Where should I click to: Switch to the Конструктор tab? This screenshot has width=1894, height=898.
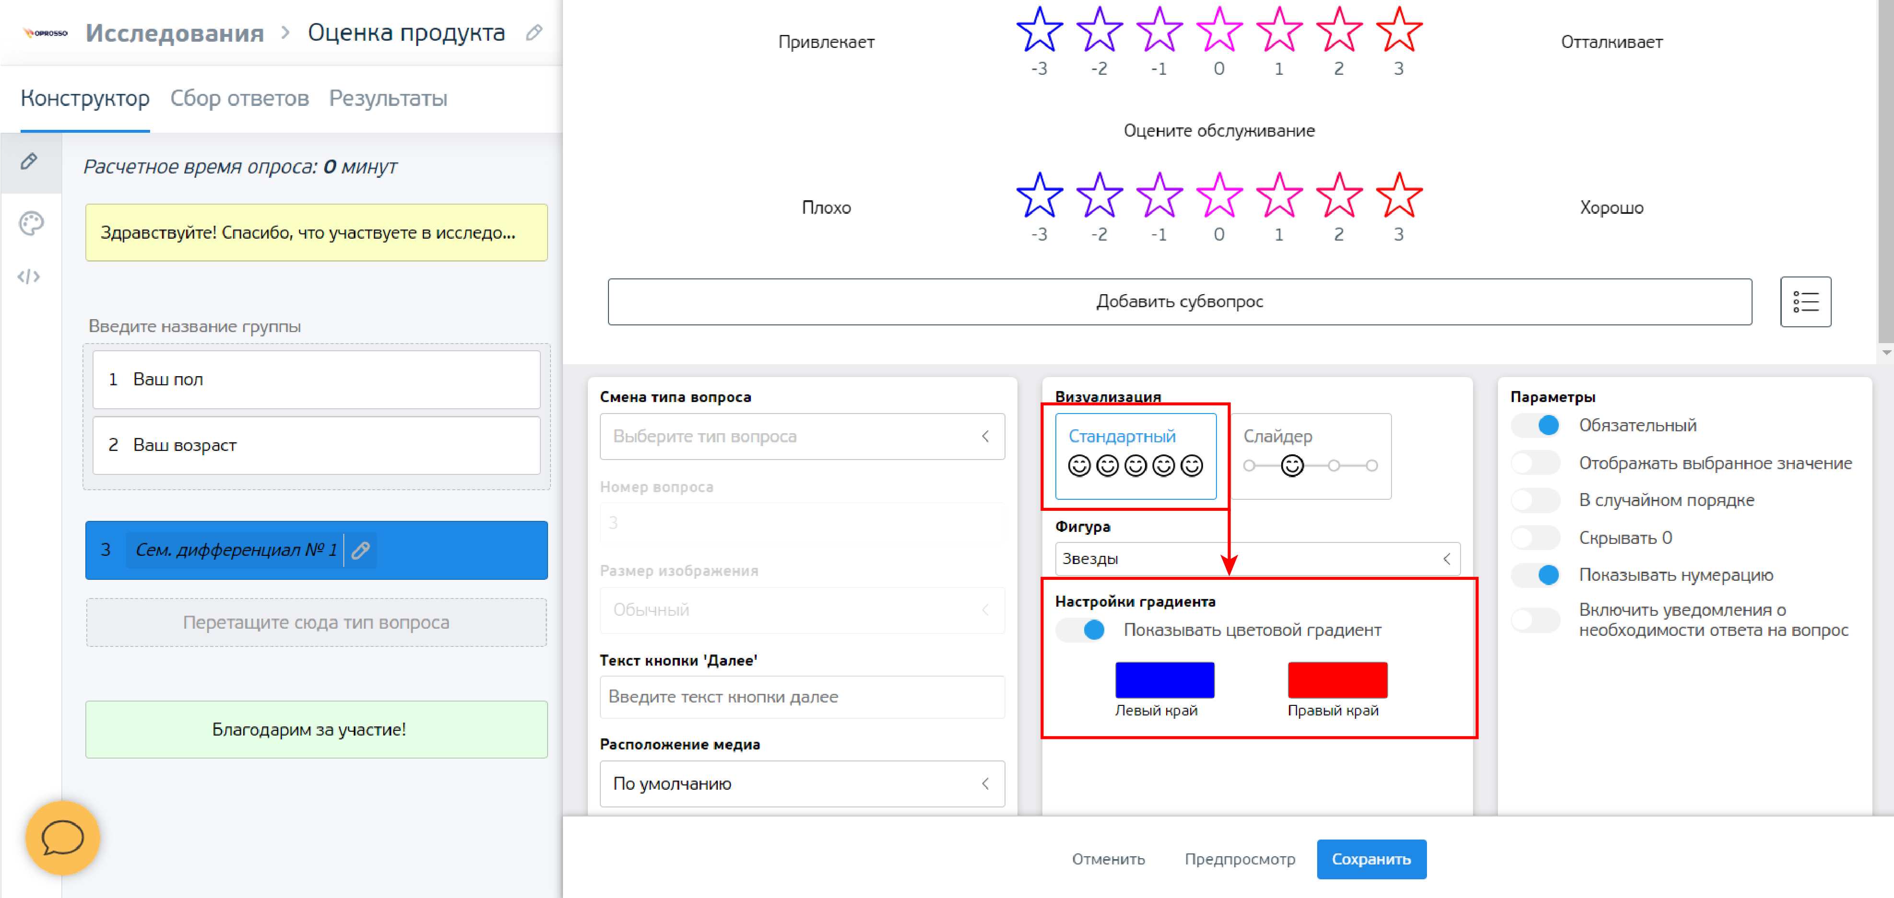coord(85,98)
